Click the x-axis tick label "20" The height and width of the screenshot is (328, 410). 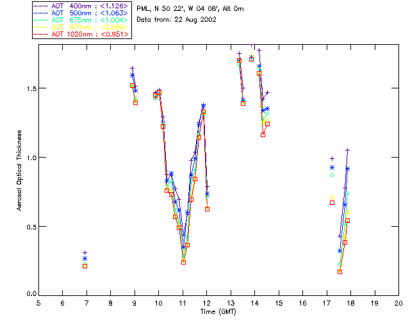[x=398, y=303]
